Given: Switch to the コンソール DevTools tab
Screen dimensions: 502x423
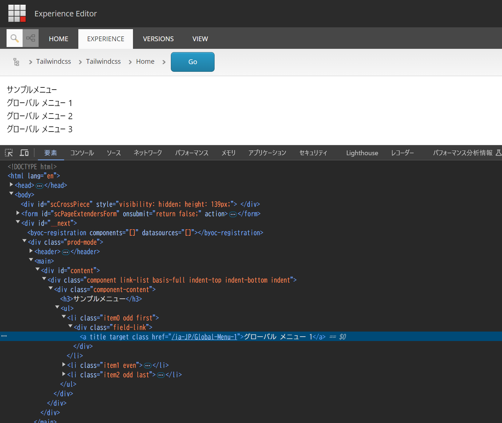Looking at the screenshot, I should [x=82, y=153].
